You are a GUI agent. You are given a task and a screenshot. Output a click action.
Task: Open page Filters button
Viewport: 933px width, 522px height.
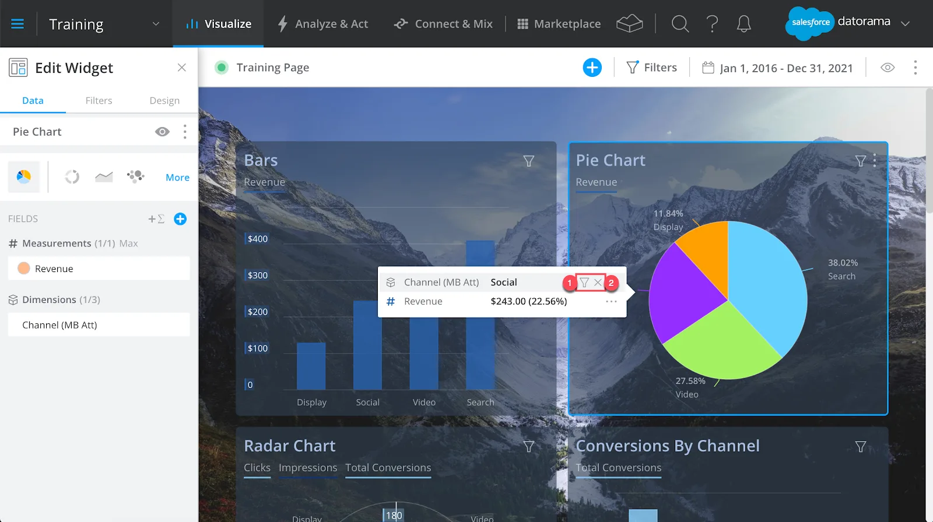651,68
